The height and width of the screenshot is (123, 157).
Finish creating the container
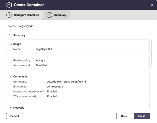click(x=142, y=116)
